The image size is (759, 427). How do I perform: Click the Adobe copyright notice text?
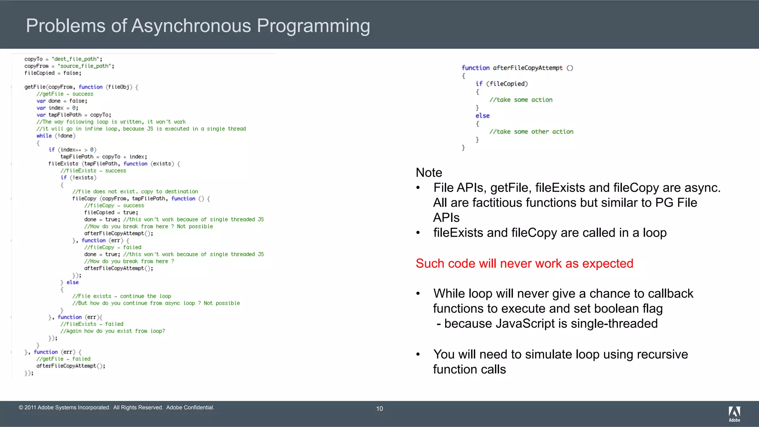[116, 407]
